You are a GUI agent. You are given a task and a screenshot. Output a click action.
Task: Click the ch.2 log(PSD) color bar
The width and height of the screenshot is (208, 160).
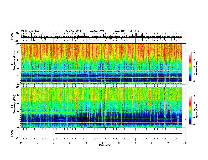pyautogui.click(x=190, y=110)
